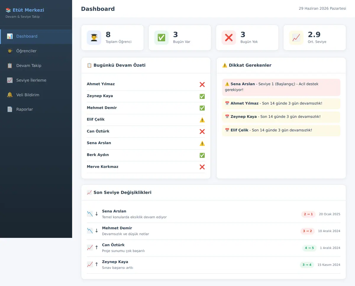The height and width of the screenshot is (286, 355).
Task: Click the 2 → 1 level badge
Action: pyautogui.click(x=308, y=214)
